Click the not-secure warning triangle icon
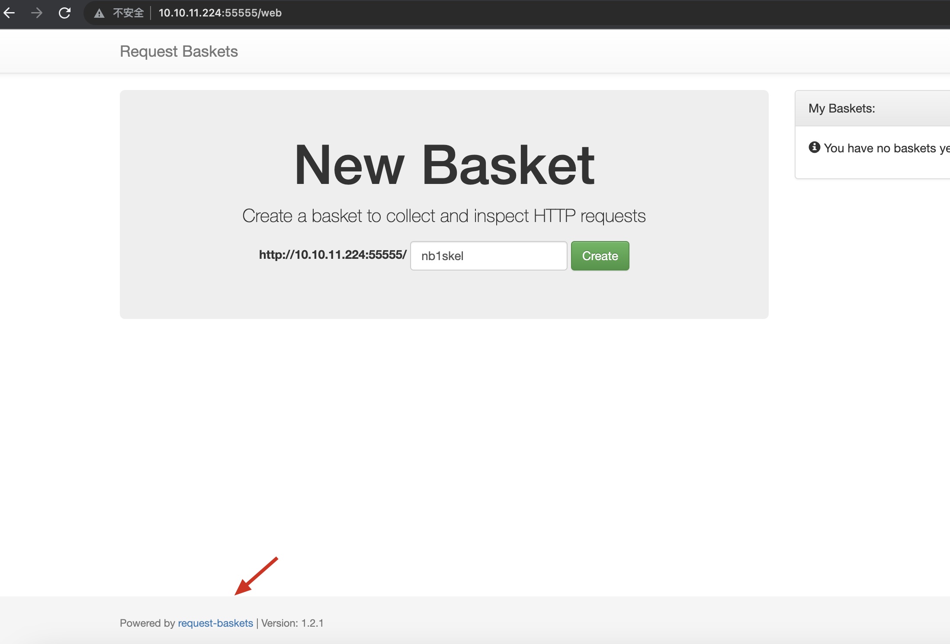Image resolution: width=950 pixels, height=644 pixels. pos(99,13)
